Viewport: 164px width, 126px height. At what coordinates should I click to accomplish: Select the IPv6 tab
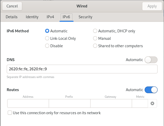67,17
